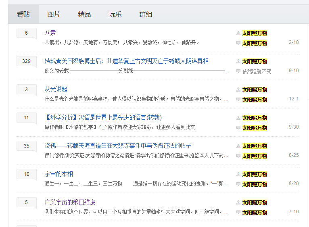This screenshot has width=309, height=227.
Task: Click excerpt 道生一，一生二，二生三
Action: point(136,183)
